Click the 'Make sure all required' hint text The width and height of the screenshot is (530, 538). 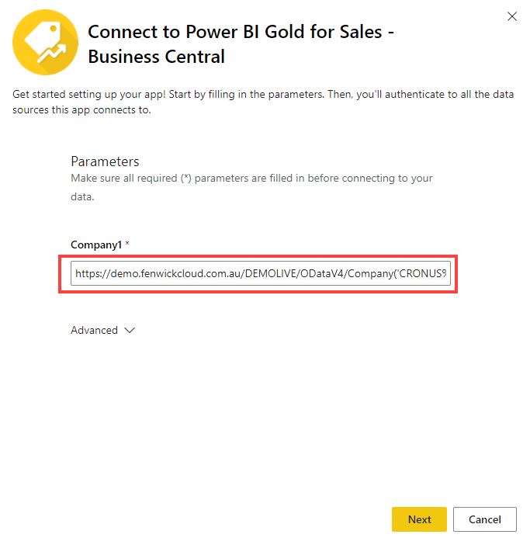251,178
